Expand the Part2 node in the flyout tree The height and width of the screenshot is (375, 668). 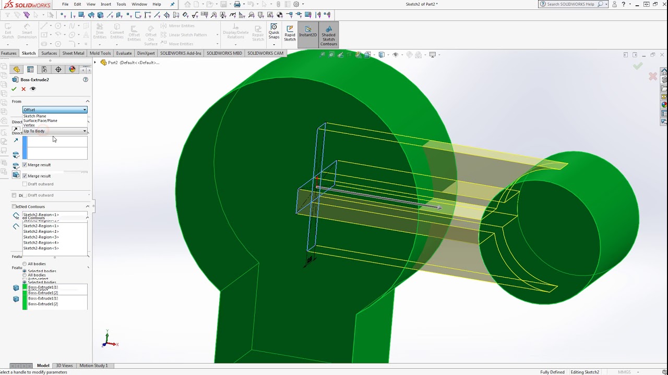(x=96, y=63)
